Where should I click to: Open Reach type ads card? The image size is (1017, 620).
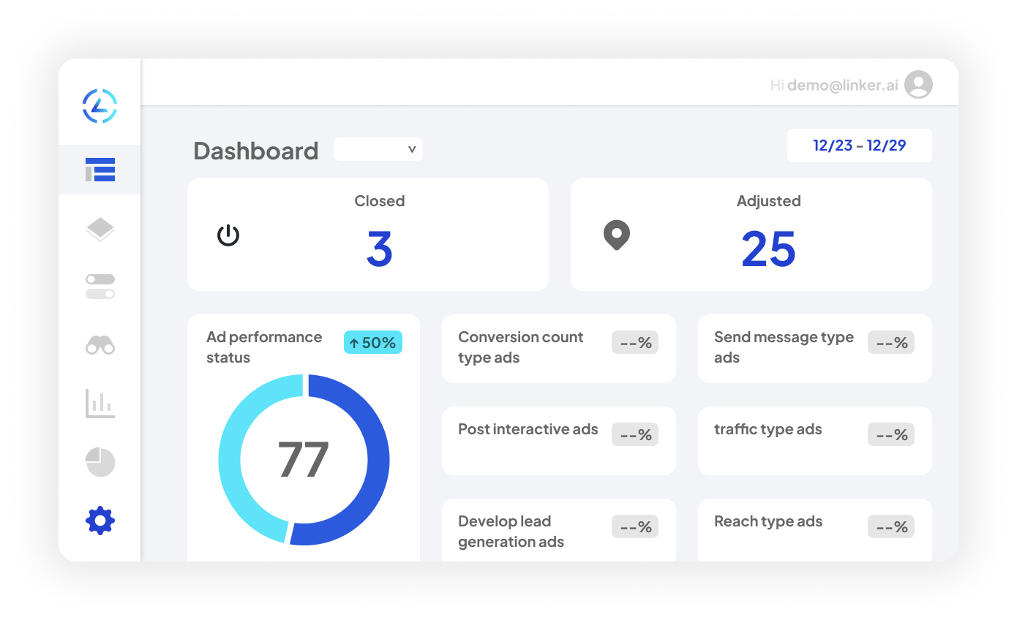click(815, 531)
